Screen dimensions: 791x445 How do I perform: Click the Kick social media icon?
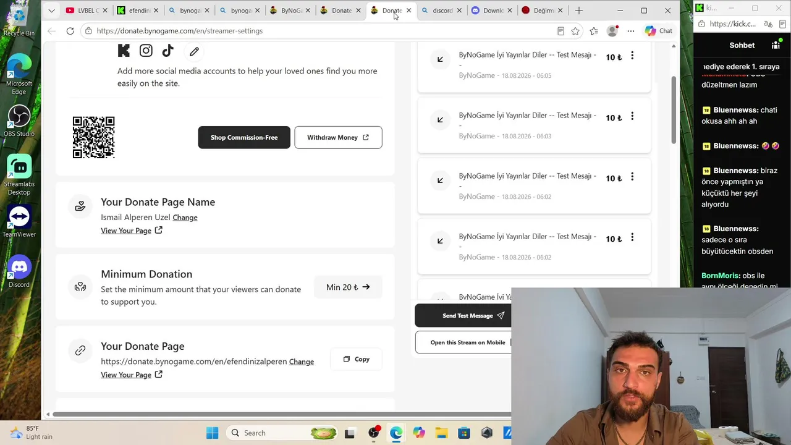[x=124, y=51]
